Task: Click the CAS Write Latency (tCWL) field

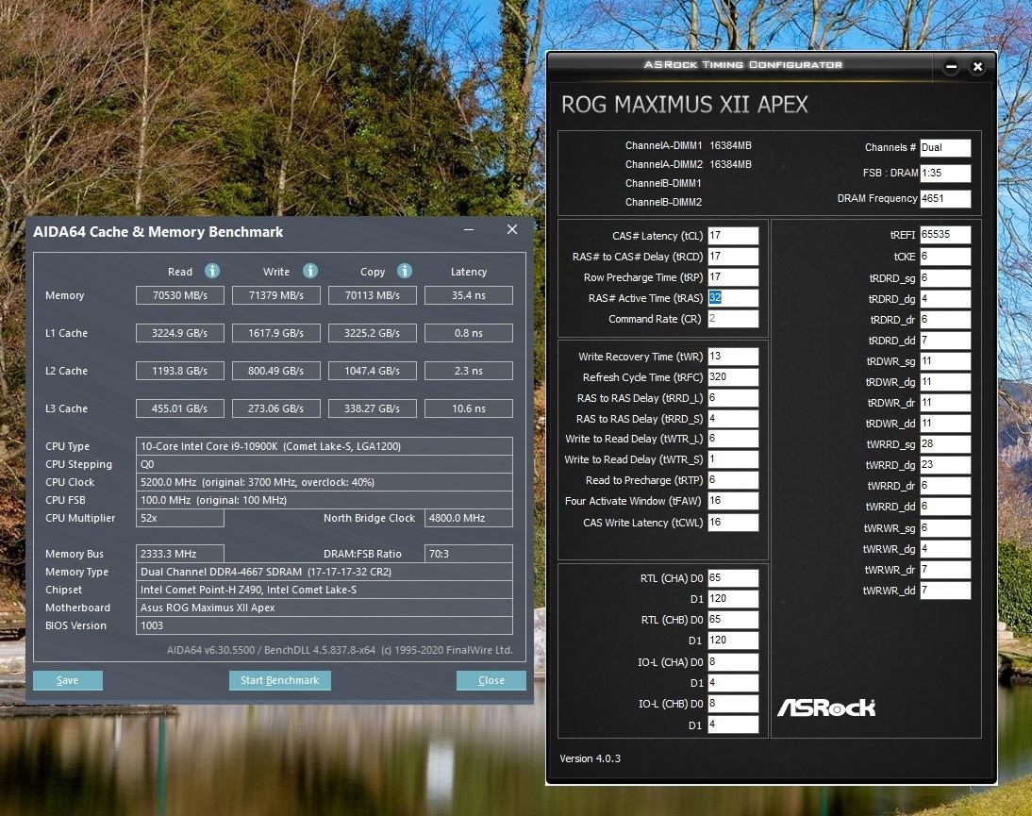Action: (733, 522)
